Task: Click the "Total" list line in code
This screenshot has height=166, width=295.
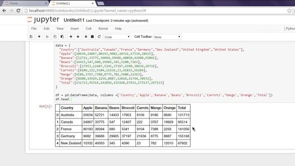Action: tap(112, 83)
